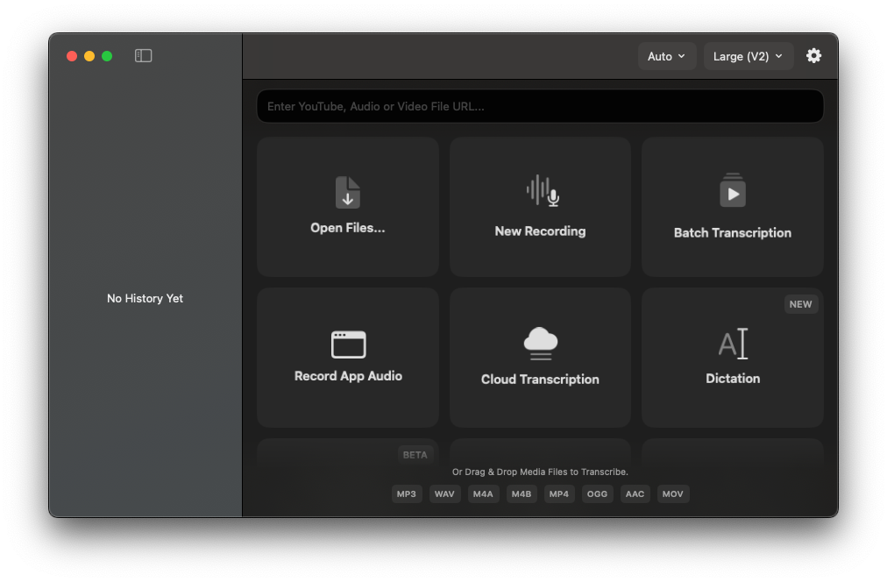
Task: Open settings with the gear icon
Action: click(x=813, y=56)
